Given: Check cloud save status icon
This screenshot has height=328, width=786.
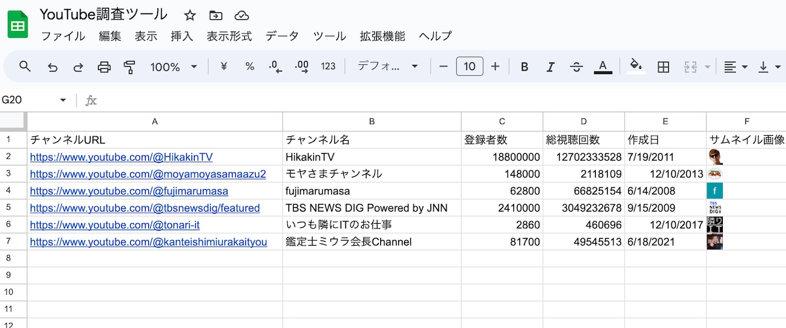Looking at the screenshot, I should [242, 15].
